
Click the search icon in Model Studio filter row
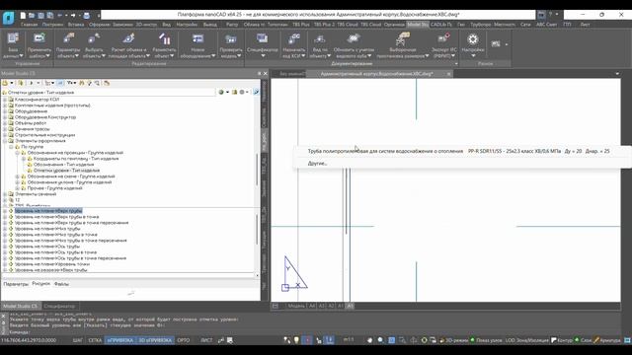pos(256,92)
